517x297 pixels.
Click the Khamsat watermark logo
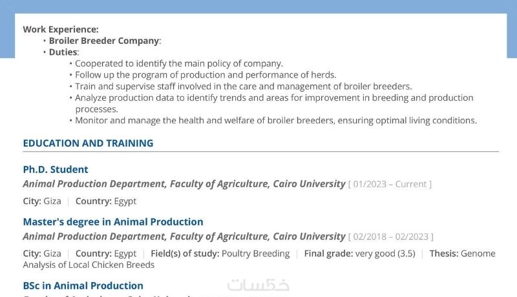[258, 285]
